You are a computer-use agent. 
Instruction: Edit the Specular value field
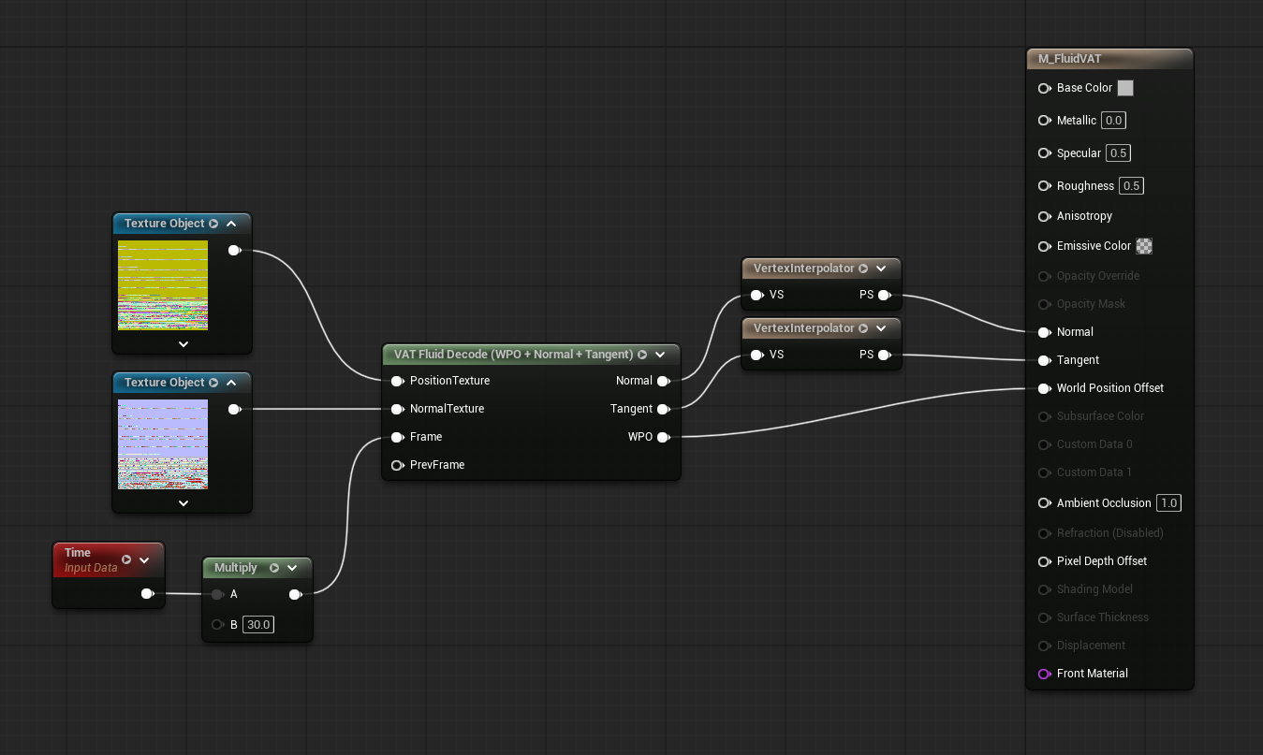(x=1118, y=153)
